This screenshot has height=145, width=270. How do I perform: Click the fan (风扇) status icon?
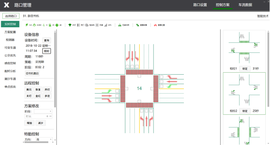click(x=97, y=25)
